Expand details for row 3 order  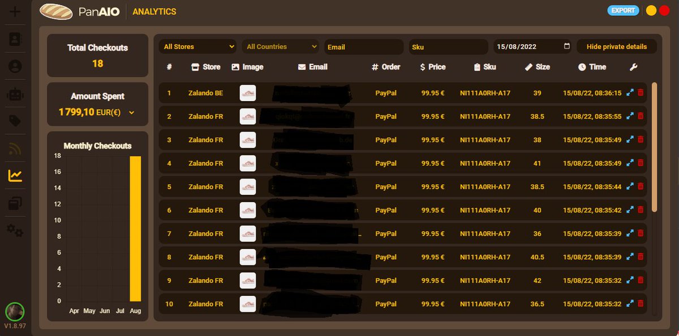coord(630,139)
